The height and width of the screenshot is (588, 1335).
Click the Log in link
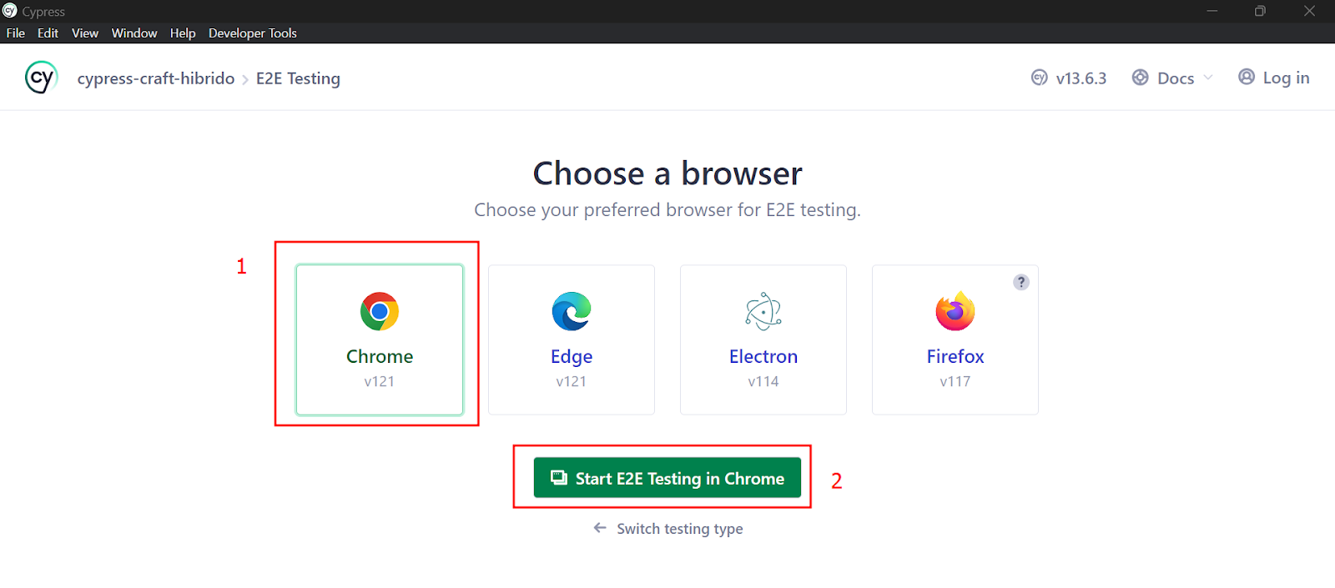click(x=1286, y=78)
